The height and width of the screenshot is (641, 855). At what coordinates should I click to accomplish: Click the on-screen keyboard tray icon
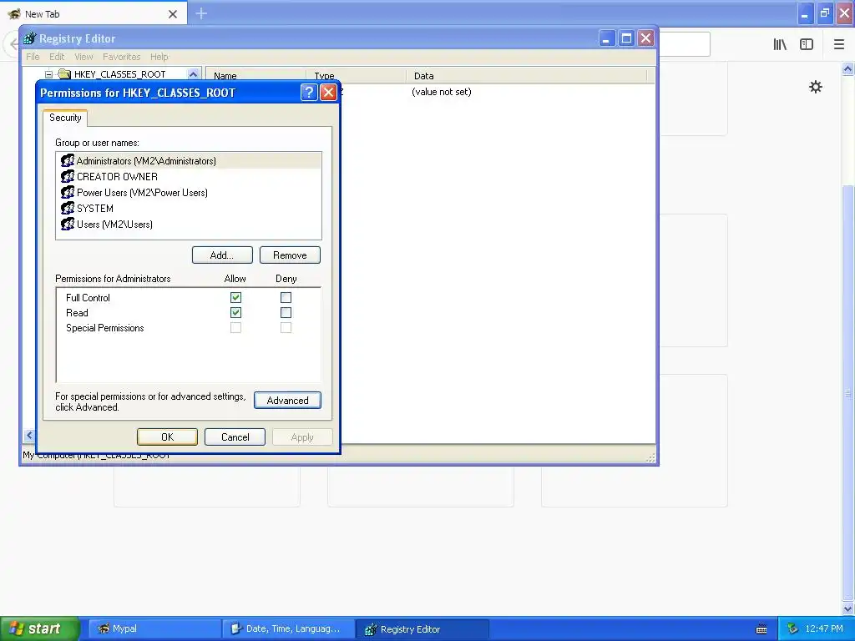761,629
